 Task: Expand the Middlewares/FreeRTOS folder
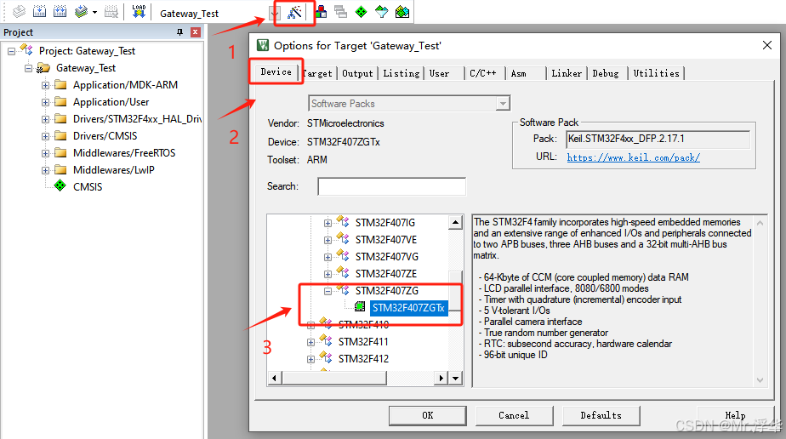coord(45,153)
